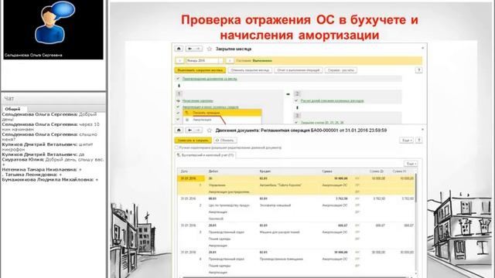This screenshot has width=495, height=278.
Task: Open Расчет долей списания косвенных расходов link
Action: pyautogui.click(x=332, y=101)
